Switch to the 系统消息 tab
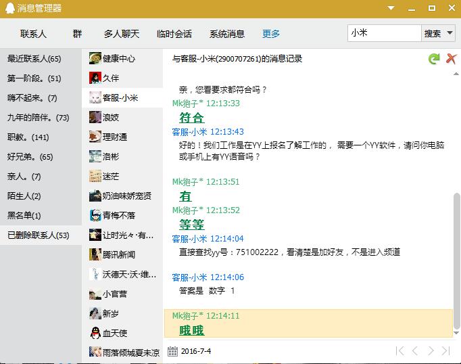 [227, 34]
